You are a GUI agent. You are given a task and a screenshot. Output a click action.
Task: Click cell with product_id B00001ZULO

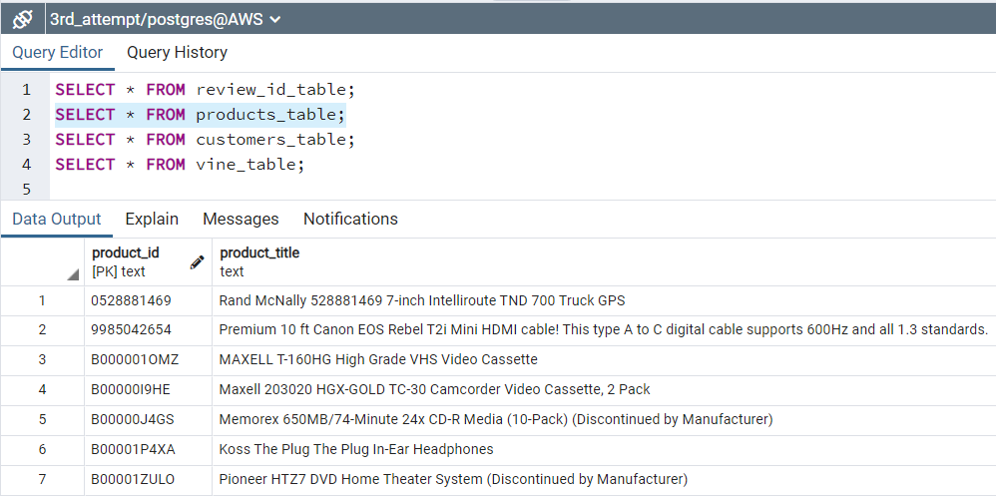click(x=148, y=479)
